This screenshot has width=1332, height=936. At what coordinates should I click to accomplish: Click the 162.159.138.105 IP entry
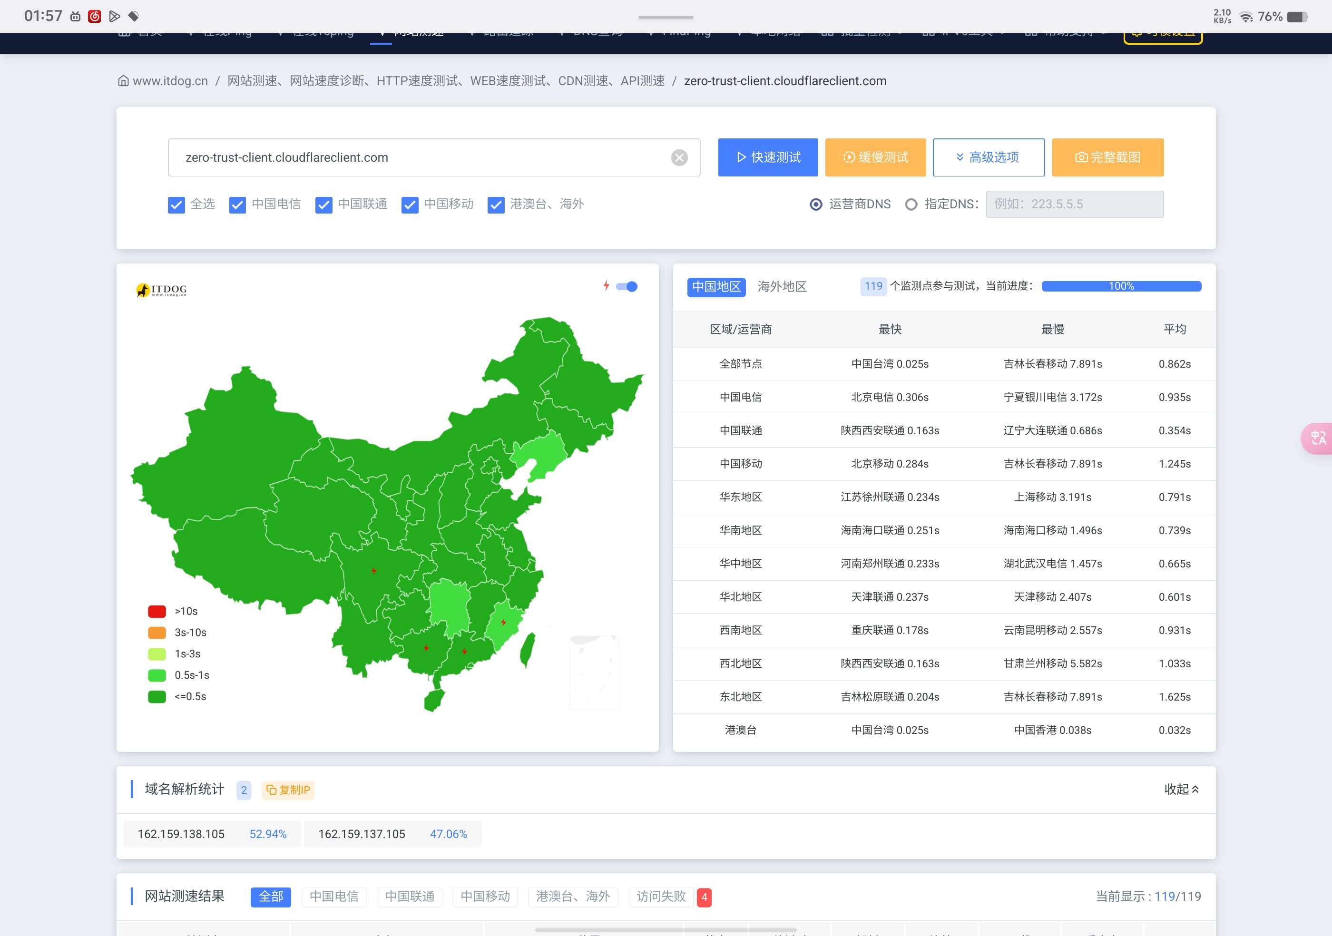tap(212, 834)
